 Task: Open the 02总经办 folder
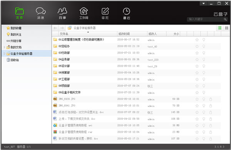click(x=64, y=46)
